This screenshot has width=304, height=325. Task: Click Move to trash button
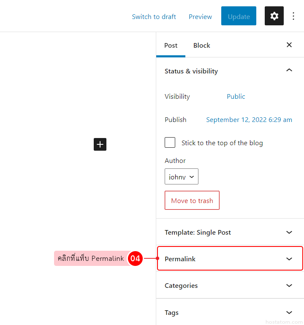[192, 200]
